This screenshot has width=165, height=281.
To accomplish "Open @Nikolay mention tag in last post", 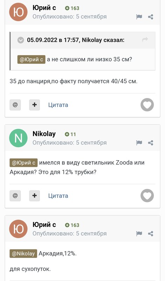I will [23, 254].
